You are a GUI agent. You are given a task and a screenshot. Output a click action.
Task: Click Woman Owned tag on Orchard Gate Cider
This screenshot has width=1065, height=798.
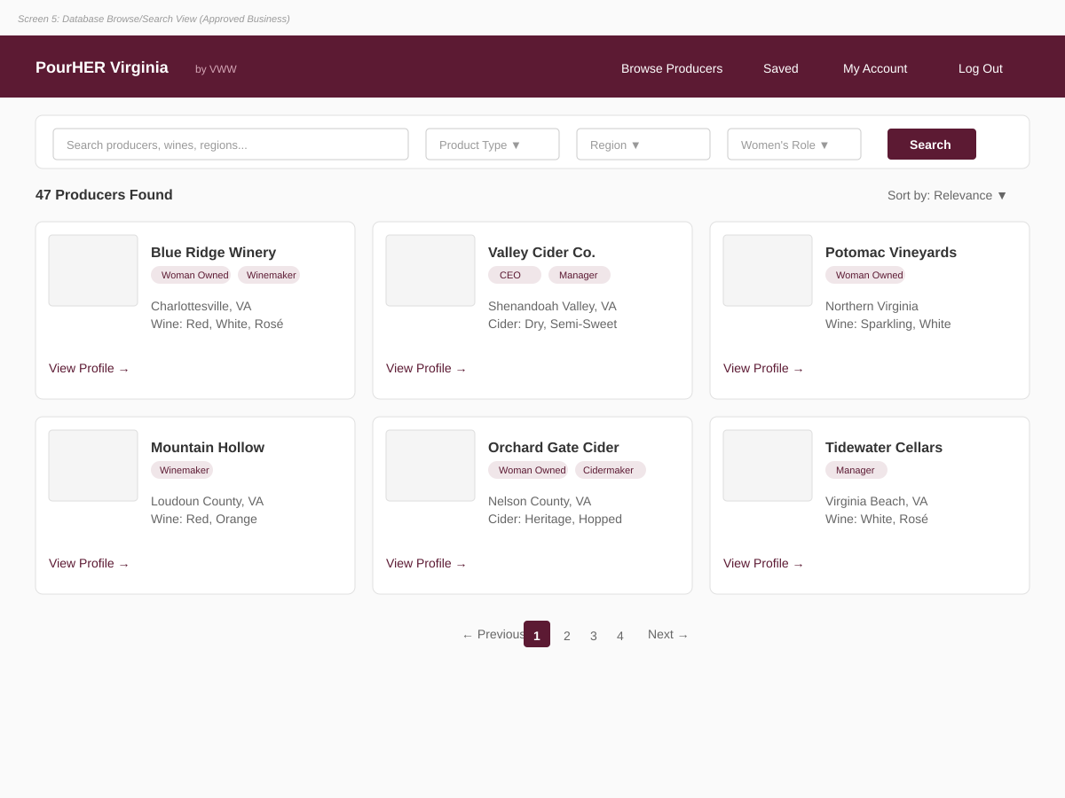[528, 470]
